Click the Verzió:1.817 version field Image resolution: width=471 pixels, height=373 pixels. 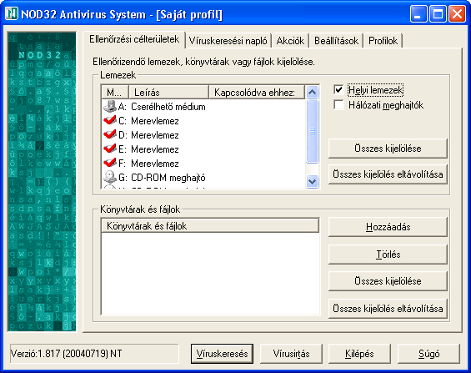click(x=94, y=354)
